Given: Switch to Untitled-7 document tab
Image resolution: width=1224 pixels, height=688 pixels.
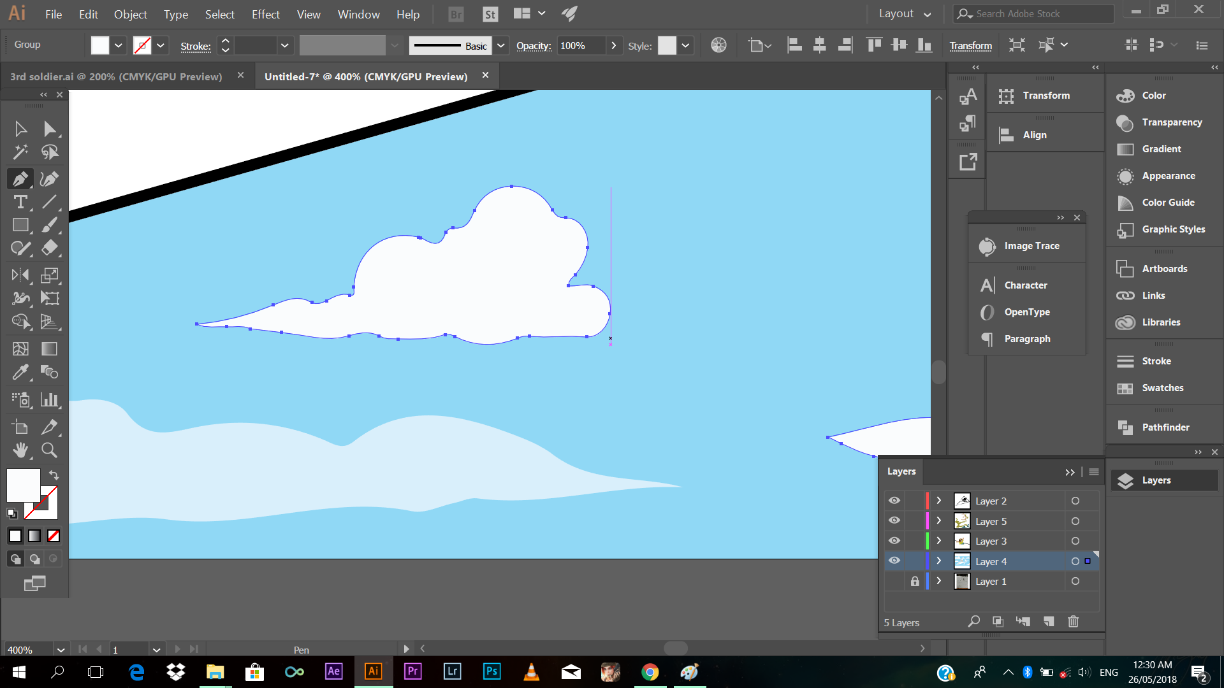Looking at the screenshot, I should (366, 76).
